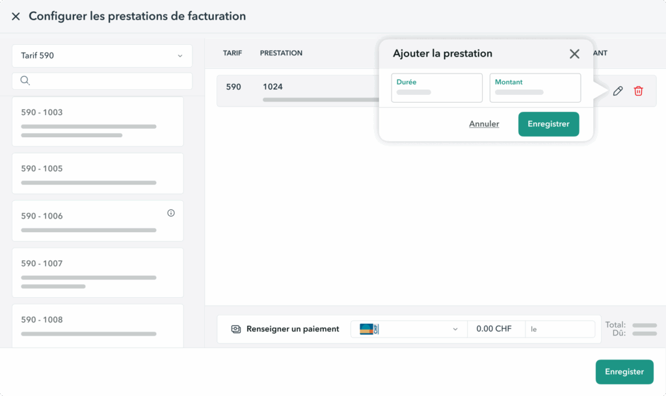Click the payment date field labeled le
This screenshot has width=666, height=396.
pos(560,329)
